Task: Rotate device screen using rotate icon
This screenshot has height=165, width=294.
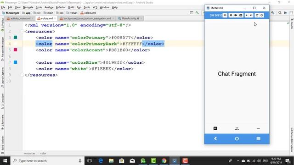Action: pos(257,15)
